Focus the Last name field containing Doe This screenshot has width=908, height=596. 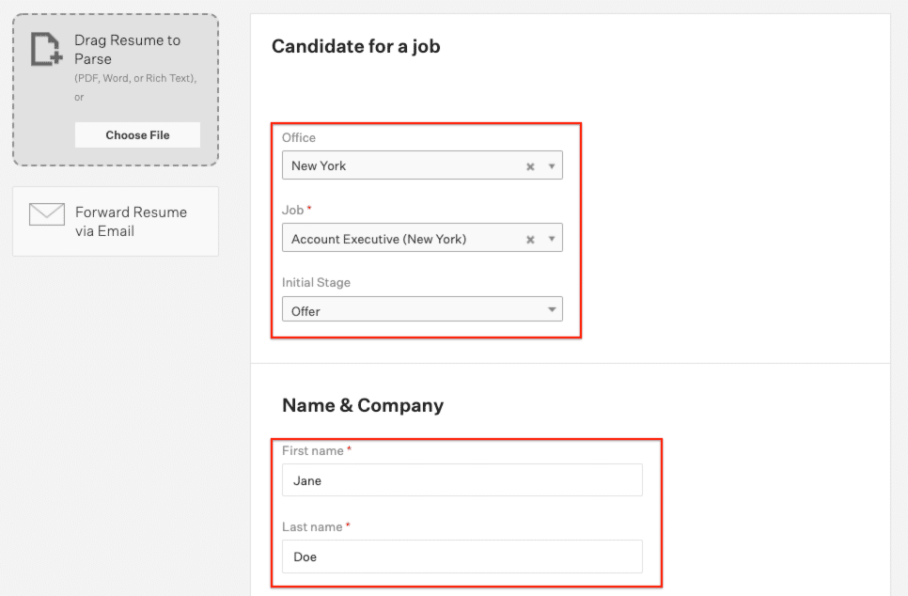click(x=462, y=556)
